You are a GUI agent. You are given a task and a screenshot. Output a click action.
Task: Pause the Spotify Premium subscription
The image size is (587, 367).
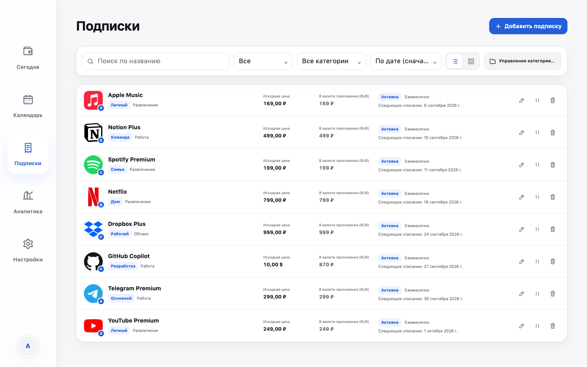point(537,165)
